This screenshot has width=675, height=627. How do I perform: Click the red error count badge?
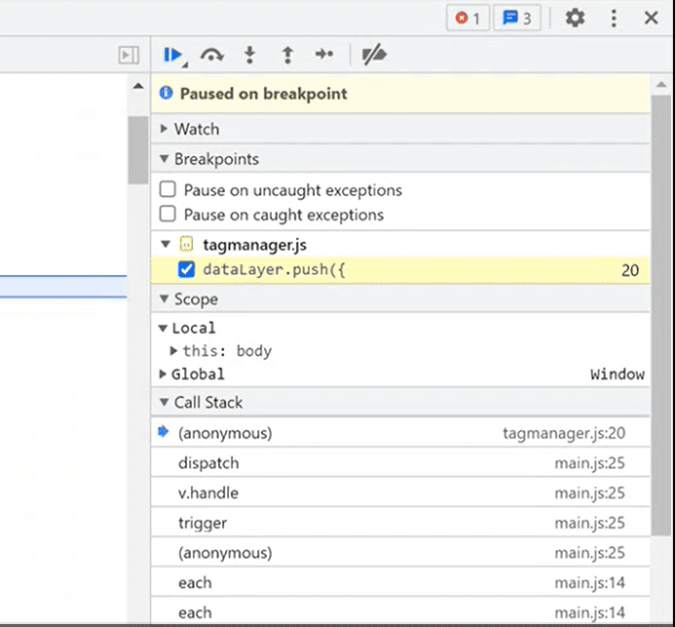coord(468,18)
